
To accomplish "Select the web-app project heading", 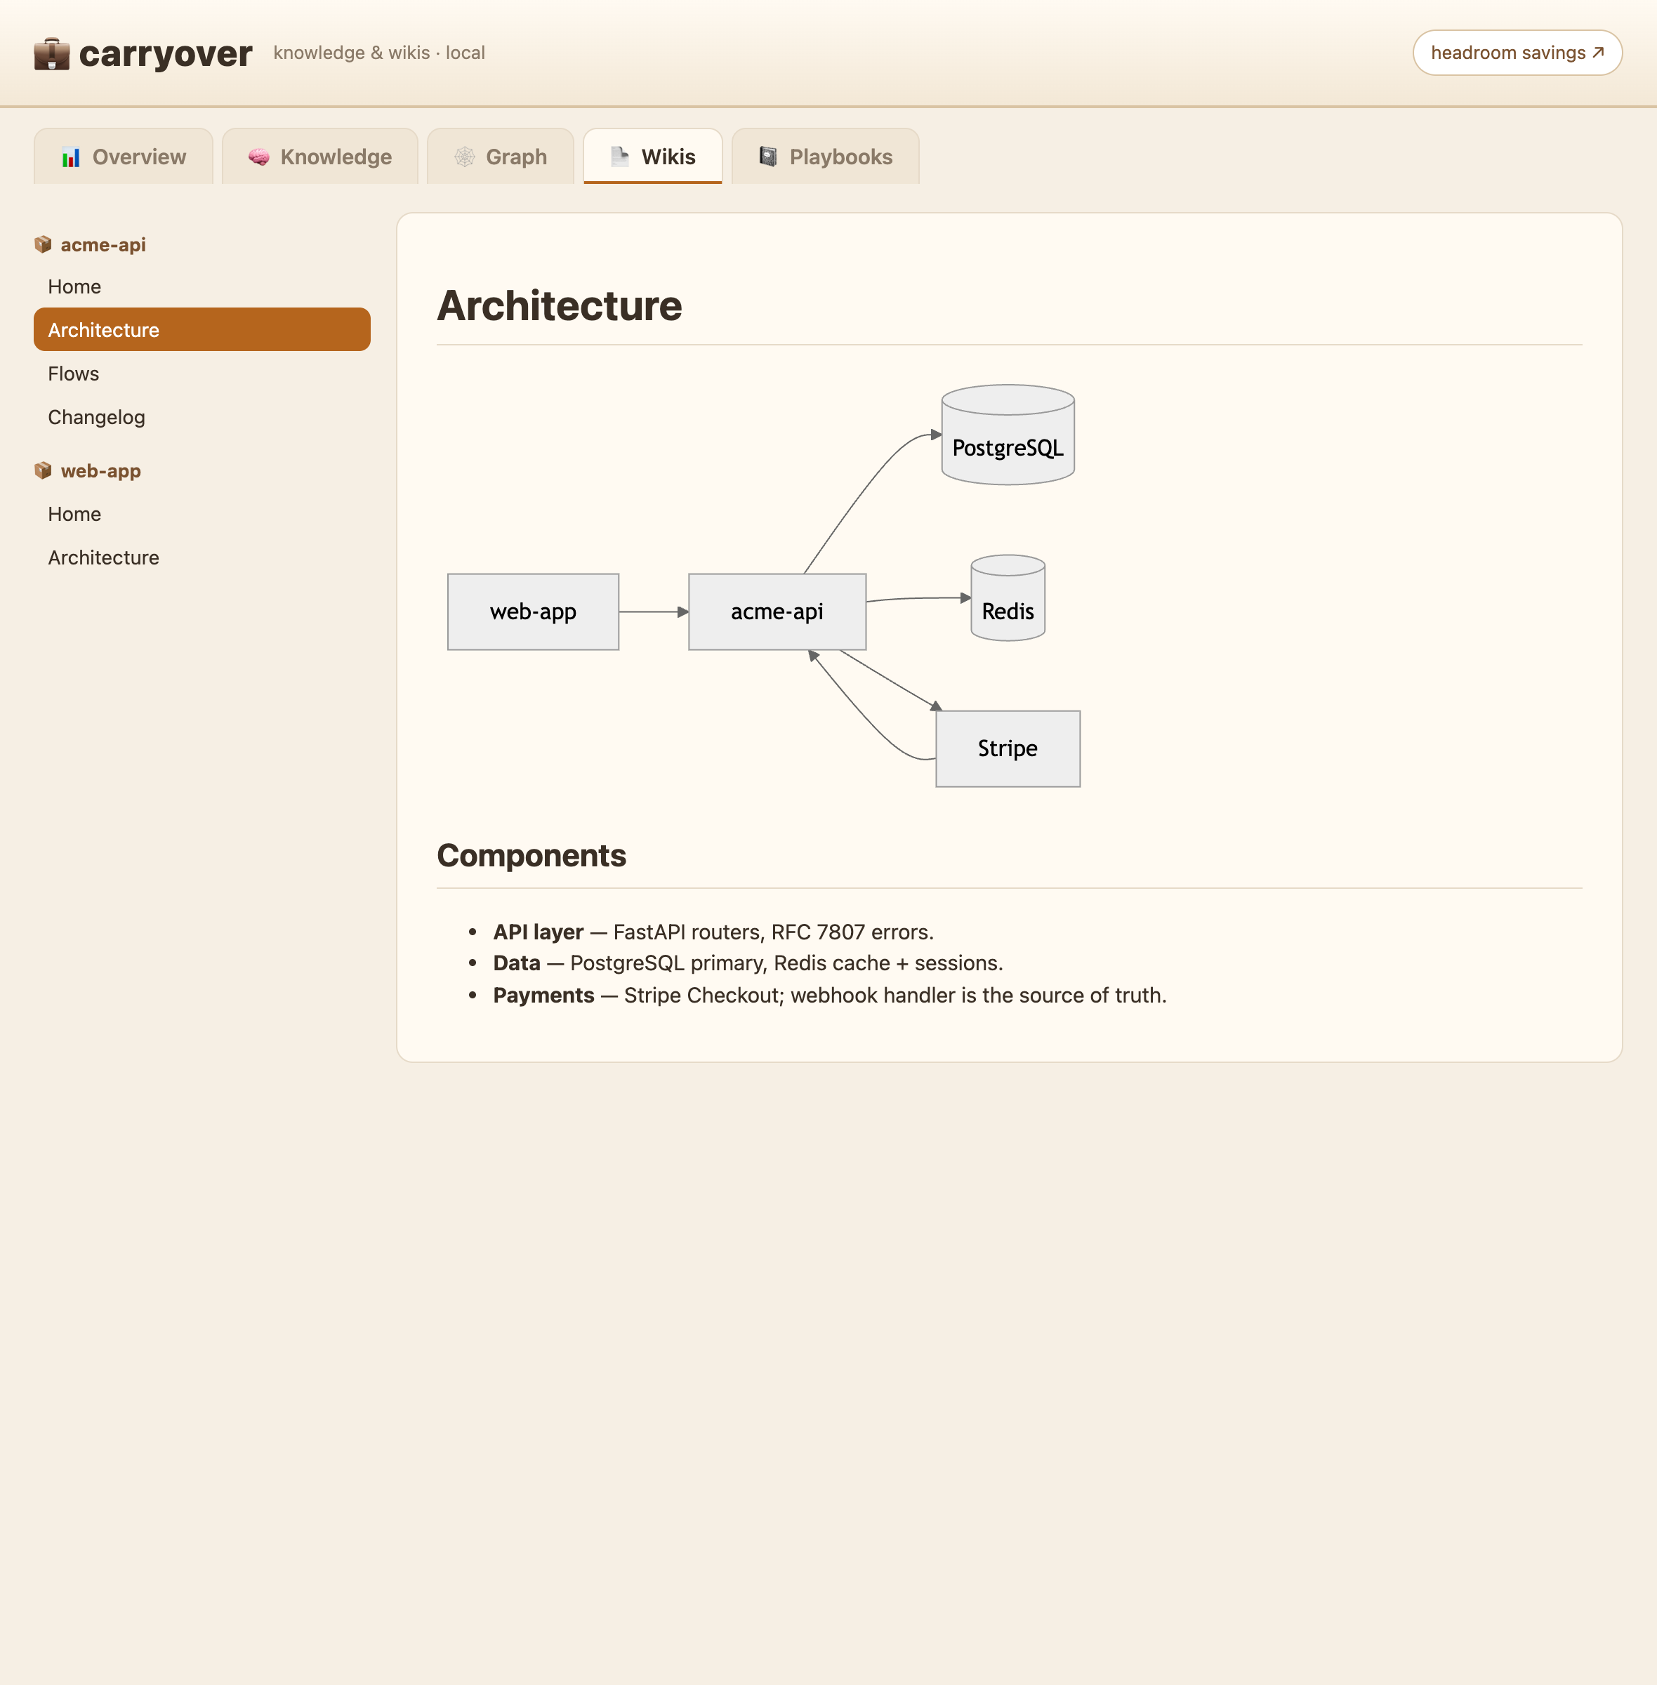I will [101, 472].
